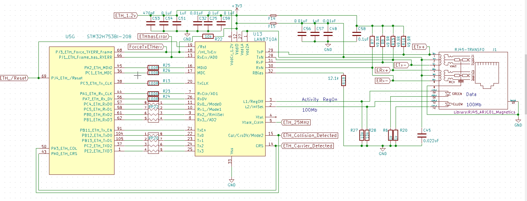Select the ETH_Carrier_Detected label

pos(308,146)
